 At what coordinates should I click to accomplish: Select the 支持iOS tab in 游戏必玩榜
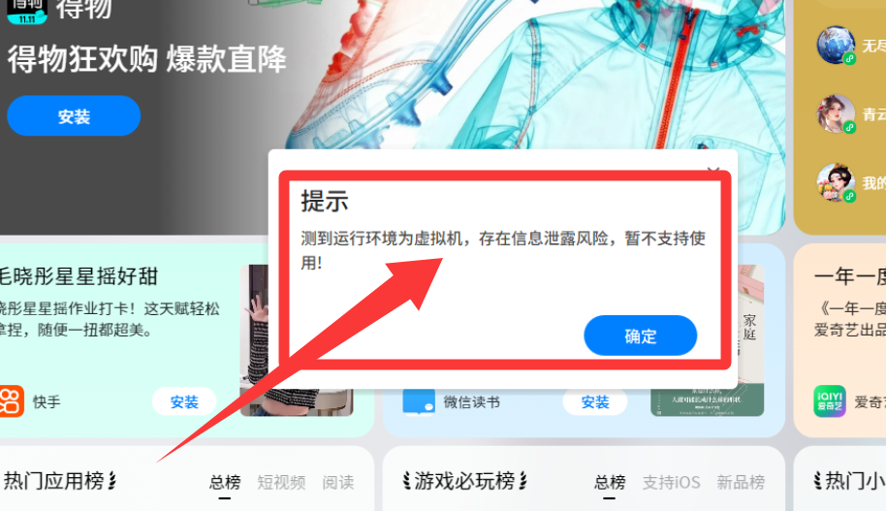pyautogui.click(x=671, y=482)
